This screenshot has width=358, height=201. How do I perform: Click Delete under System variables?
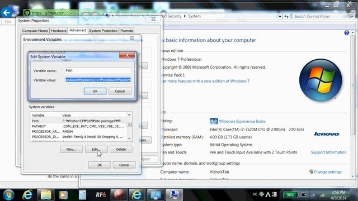pyautogui.click(x=121, y=149)
